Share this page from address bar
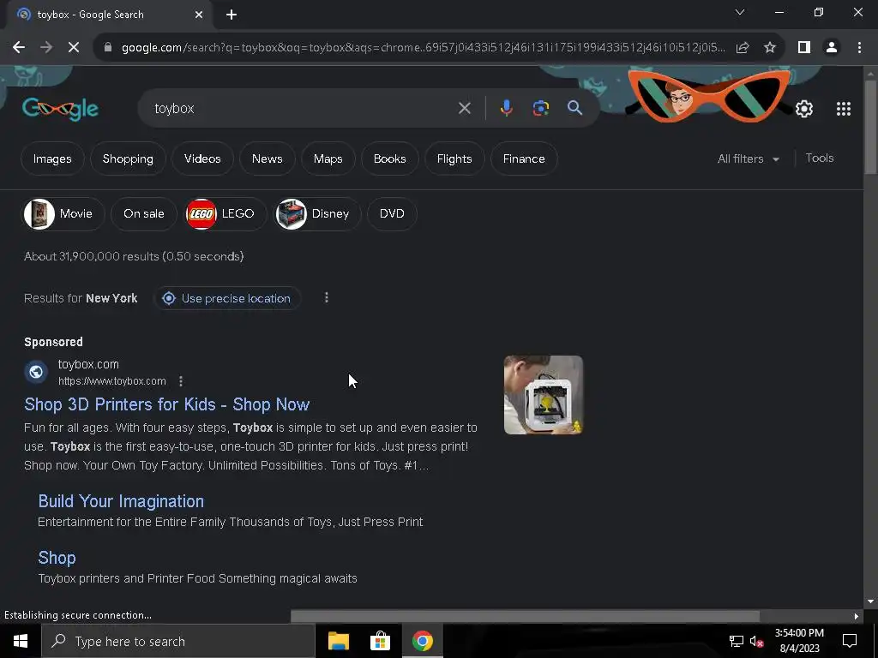 [743, 48]
